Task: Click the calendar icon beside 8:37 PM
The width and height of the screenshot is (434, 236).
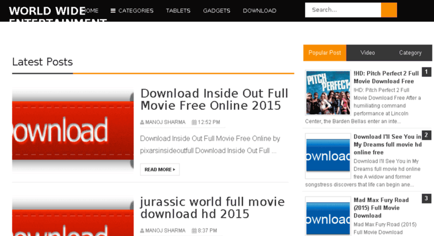Action: pyautogui.click(x=194, y=230)
